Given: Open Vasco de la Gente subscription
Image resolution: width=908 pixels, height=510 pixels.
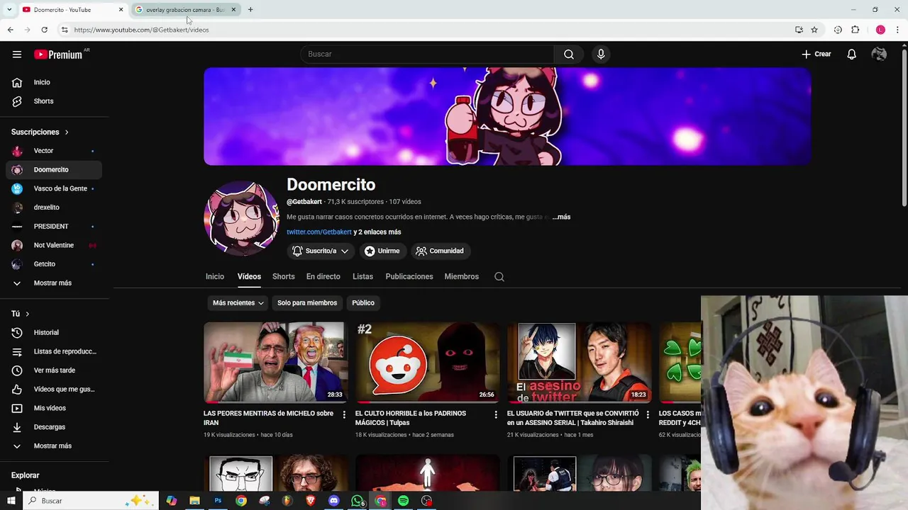Looking at the screenshot, I should click(54, 189).
